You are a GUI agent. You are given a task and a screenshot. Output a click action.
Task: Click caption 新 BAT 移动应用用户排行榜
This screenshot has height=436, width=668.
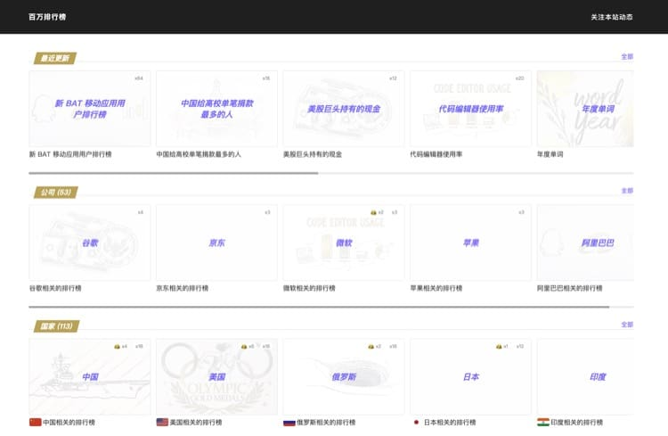(70, 154)
